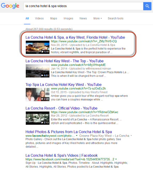This screenshot has width=153, height=172.
Task: Switch to the Images tab
Action: pos(68,18)
